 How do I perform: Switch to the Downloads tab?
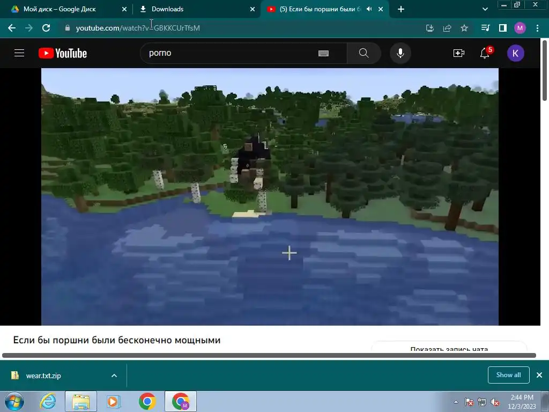167,9
